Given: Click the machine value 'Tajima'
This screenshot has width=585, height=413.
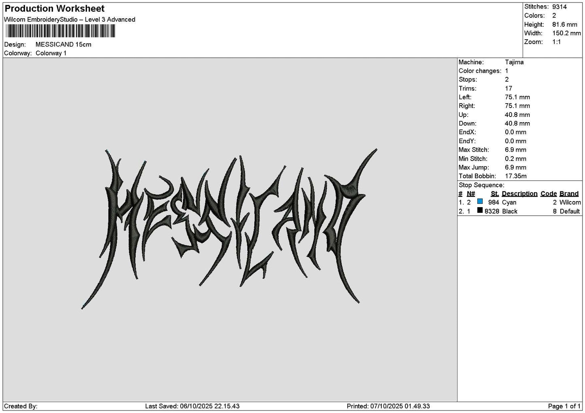Looking at the screenshot, I should coord(514,62).
